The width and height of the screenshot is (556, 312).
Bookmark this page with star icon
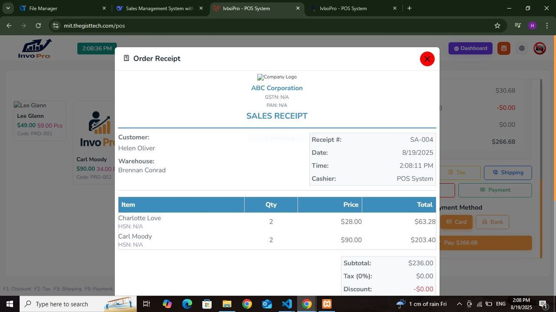tap(497, 26)
